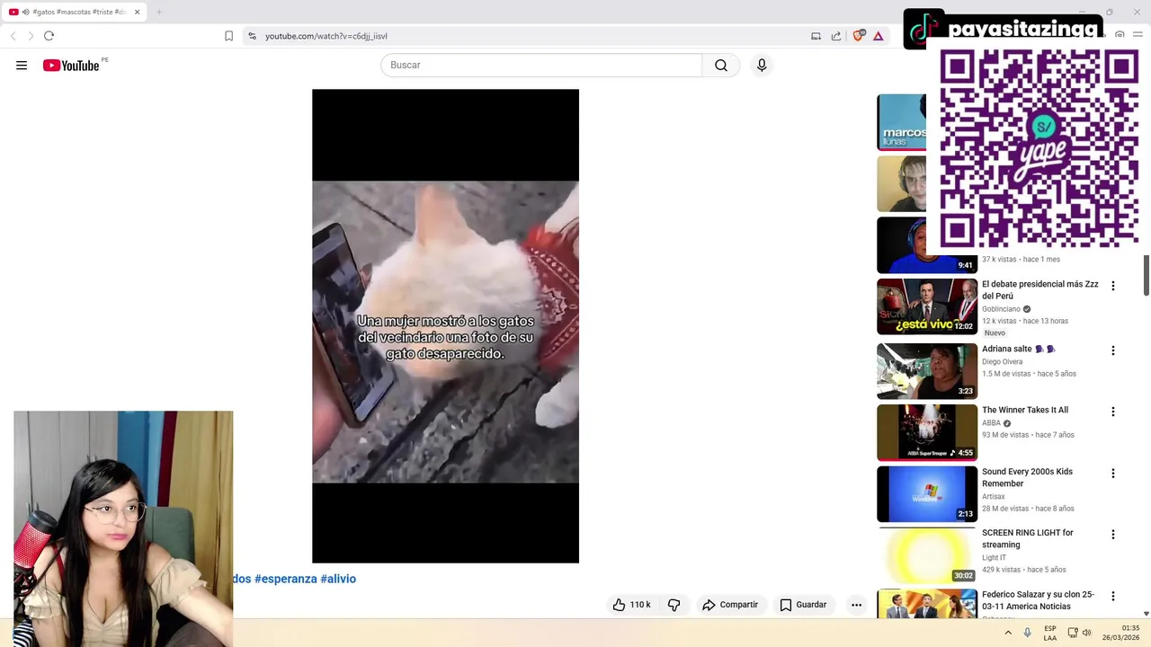Click the install app icon in address bar

pyautogui.click(x=816, y=36)
